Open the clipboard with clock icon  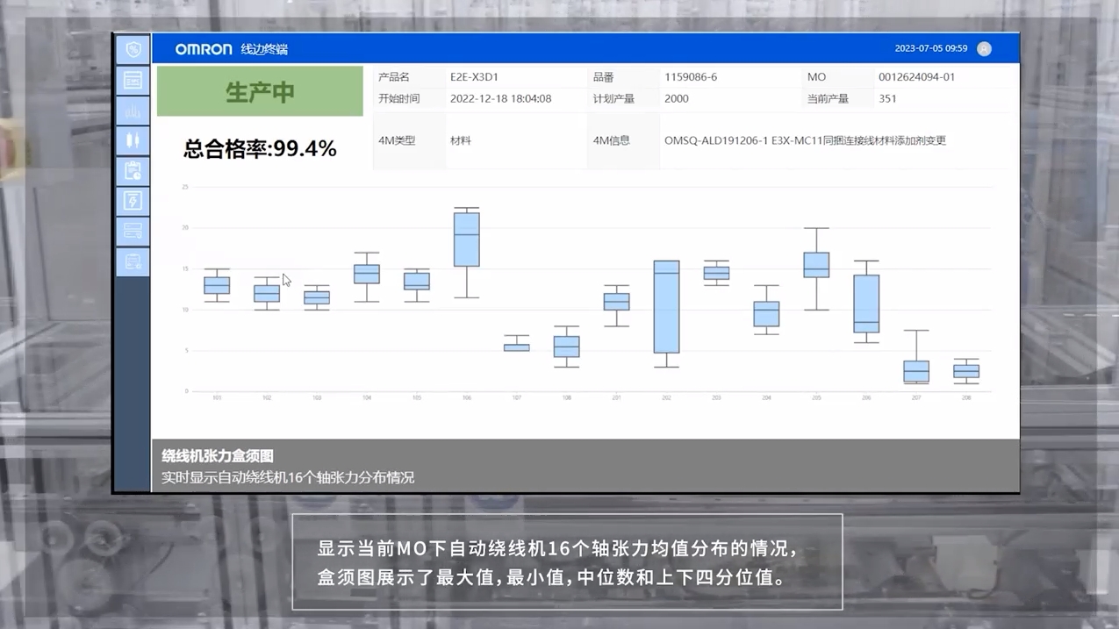(x=133, y=171)
